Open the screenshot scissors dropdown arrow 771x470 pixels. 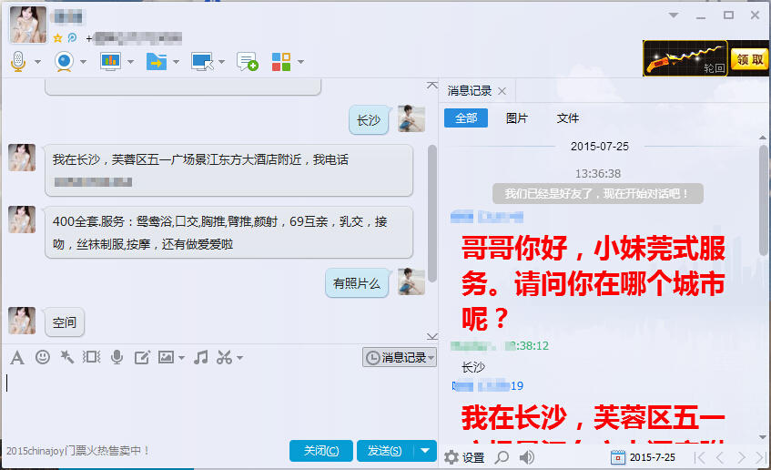(240, 358)
